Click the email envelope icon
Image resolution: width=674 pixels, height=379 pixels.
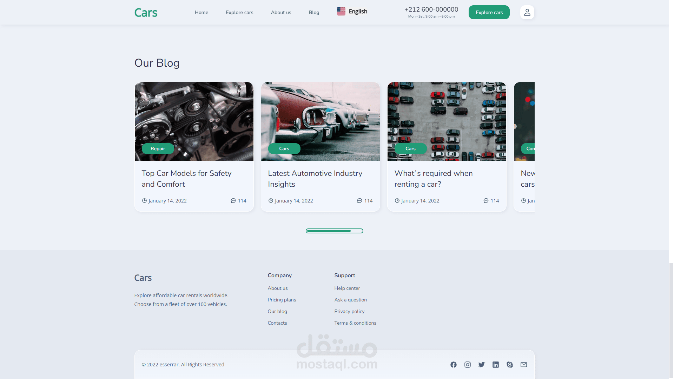[523, 365]
